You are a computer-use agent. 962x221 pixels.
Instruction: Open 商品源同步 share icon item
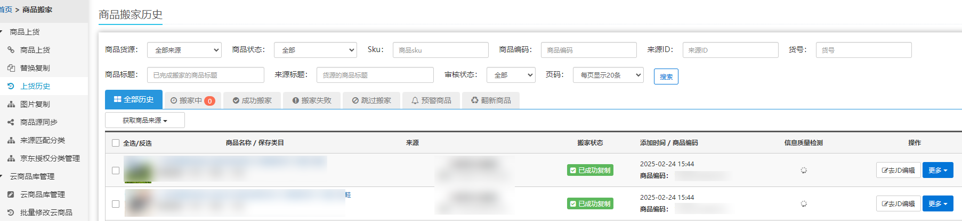click(11, 122)
